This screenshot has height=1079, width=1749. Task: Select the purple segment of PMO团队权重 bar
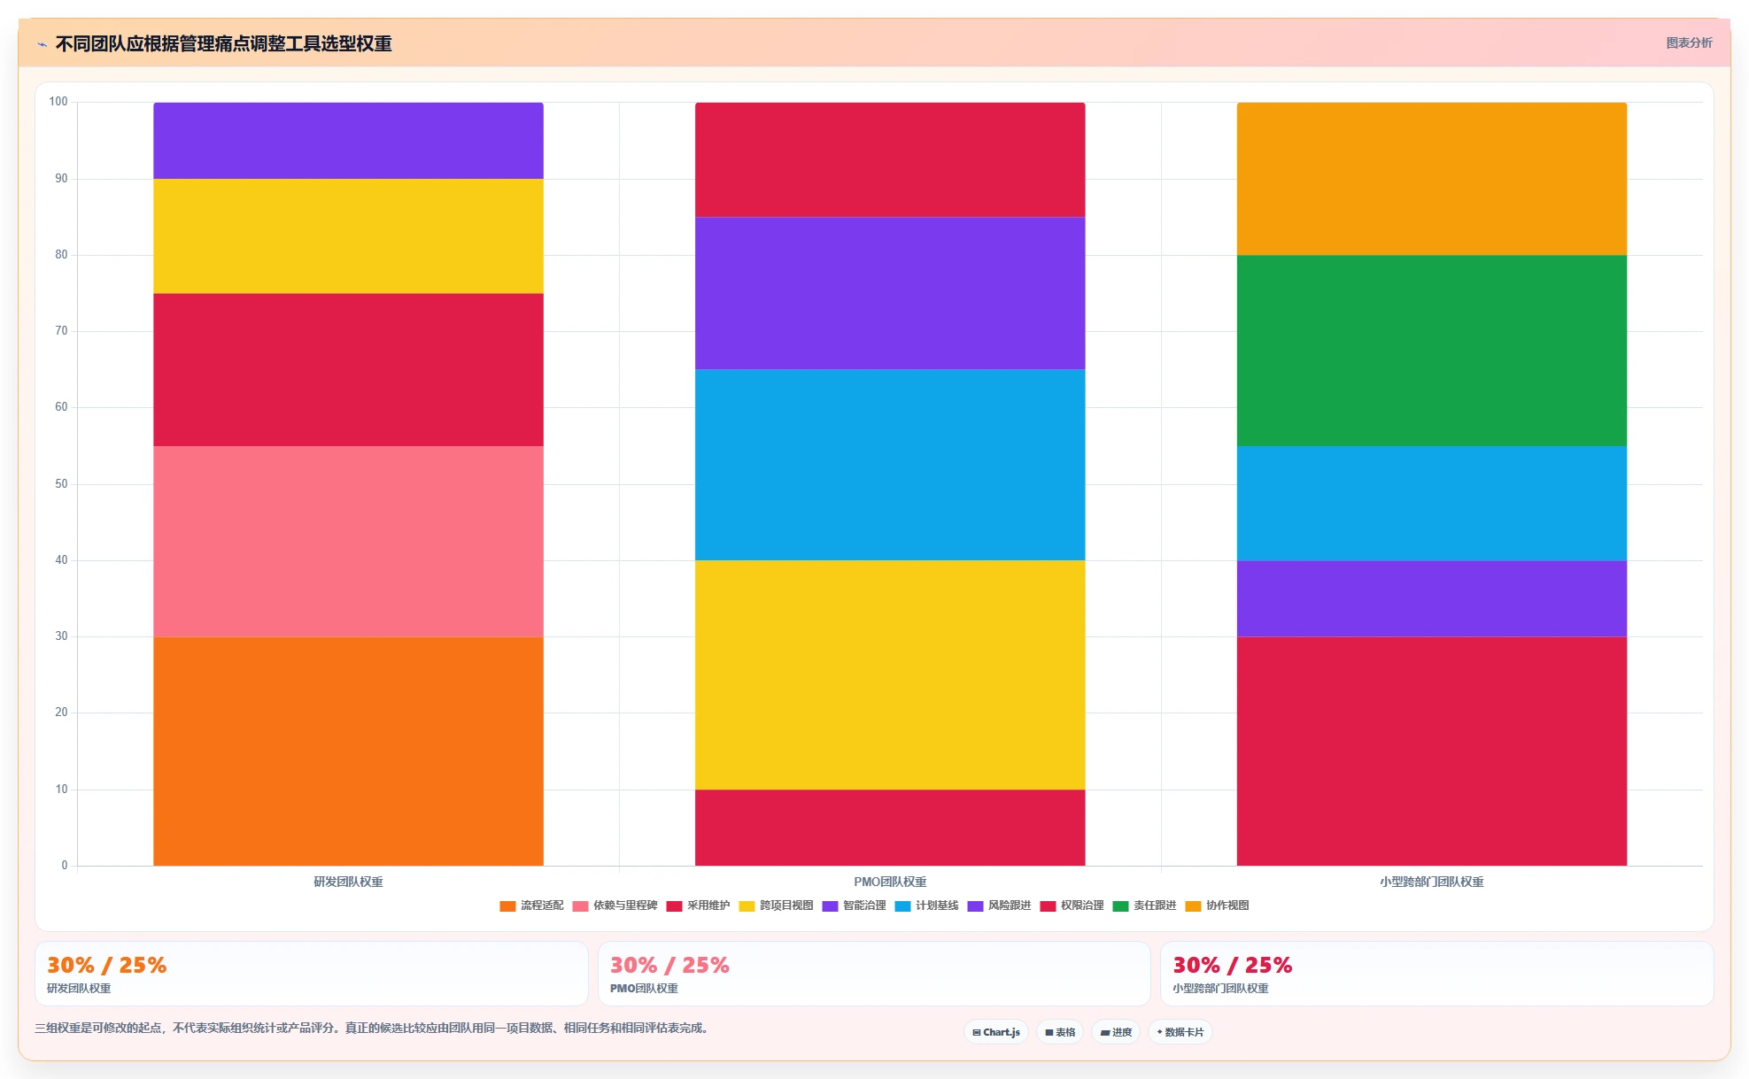890,294
